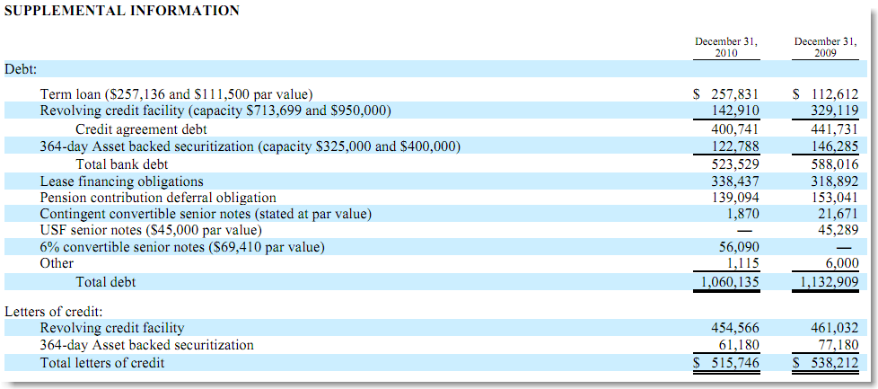
Task: Select value 454,566
Action: point(735,329)
